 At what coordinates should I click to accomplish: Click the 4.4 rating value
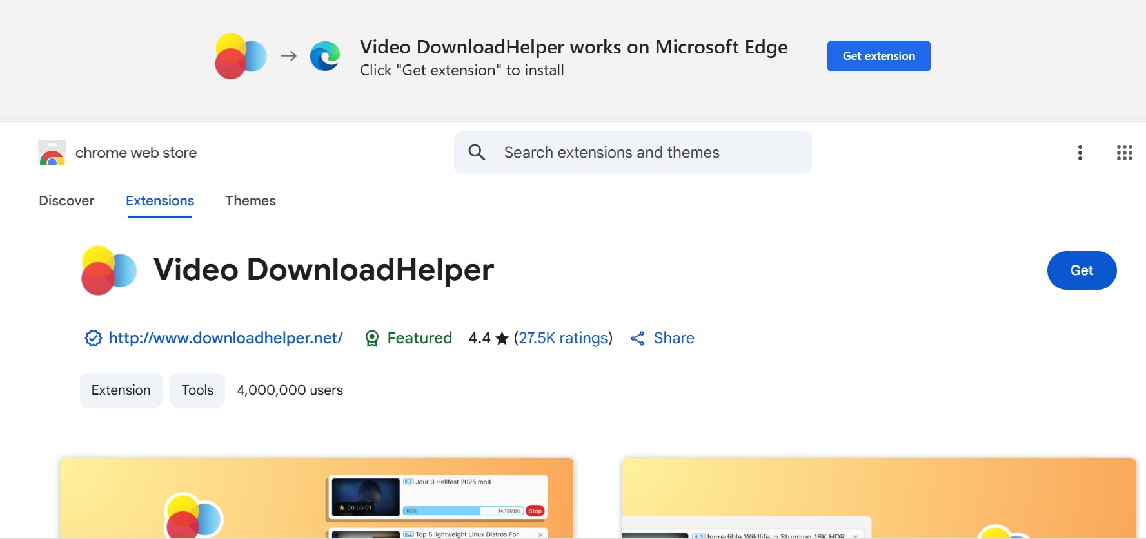[x=479, y=338]
